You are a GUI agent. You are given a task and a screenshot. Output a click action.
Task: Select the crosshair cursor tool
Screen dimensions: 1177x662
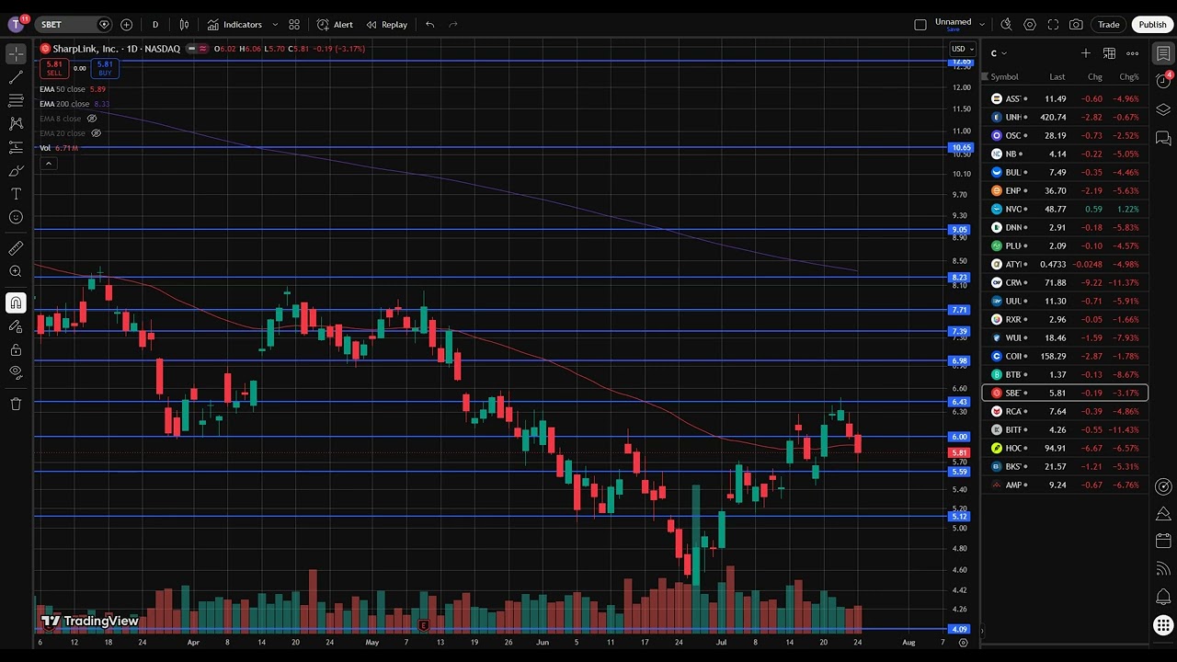[16, 55]
